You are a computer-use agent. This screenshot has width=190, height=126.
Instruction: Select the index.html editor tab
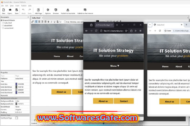click(x=36, y=18)
